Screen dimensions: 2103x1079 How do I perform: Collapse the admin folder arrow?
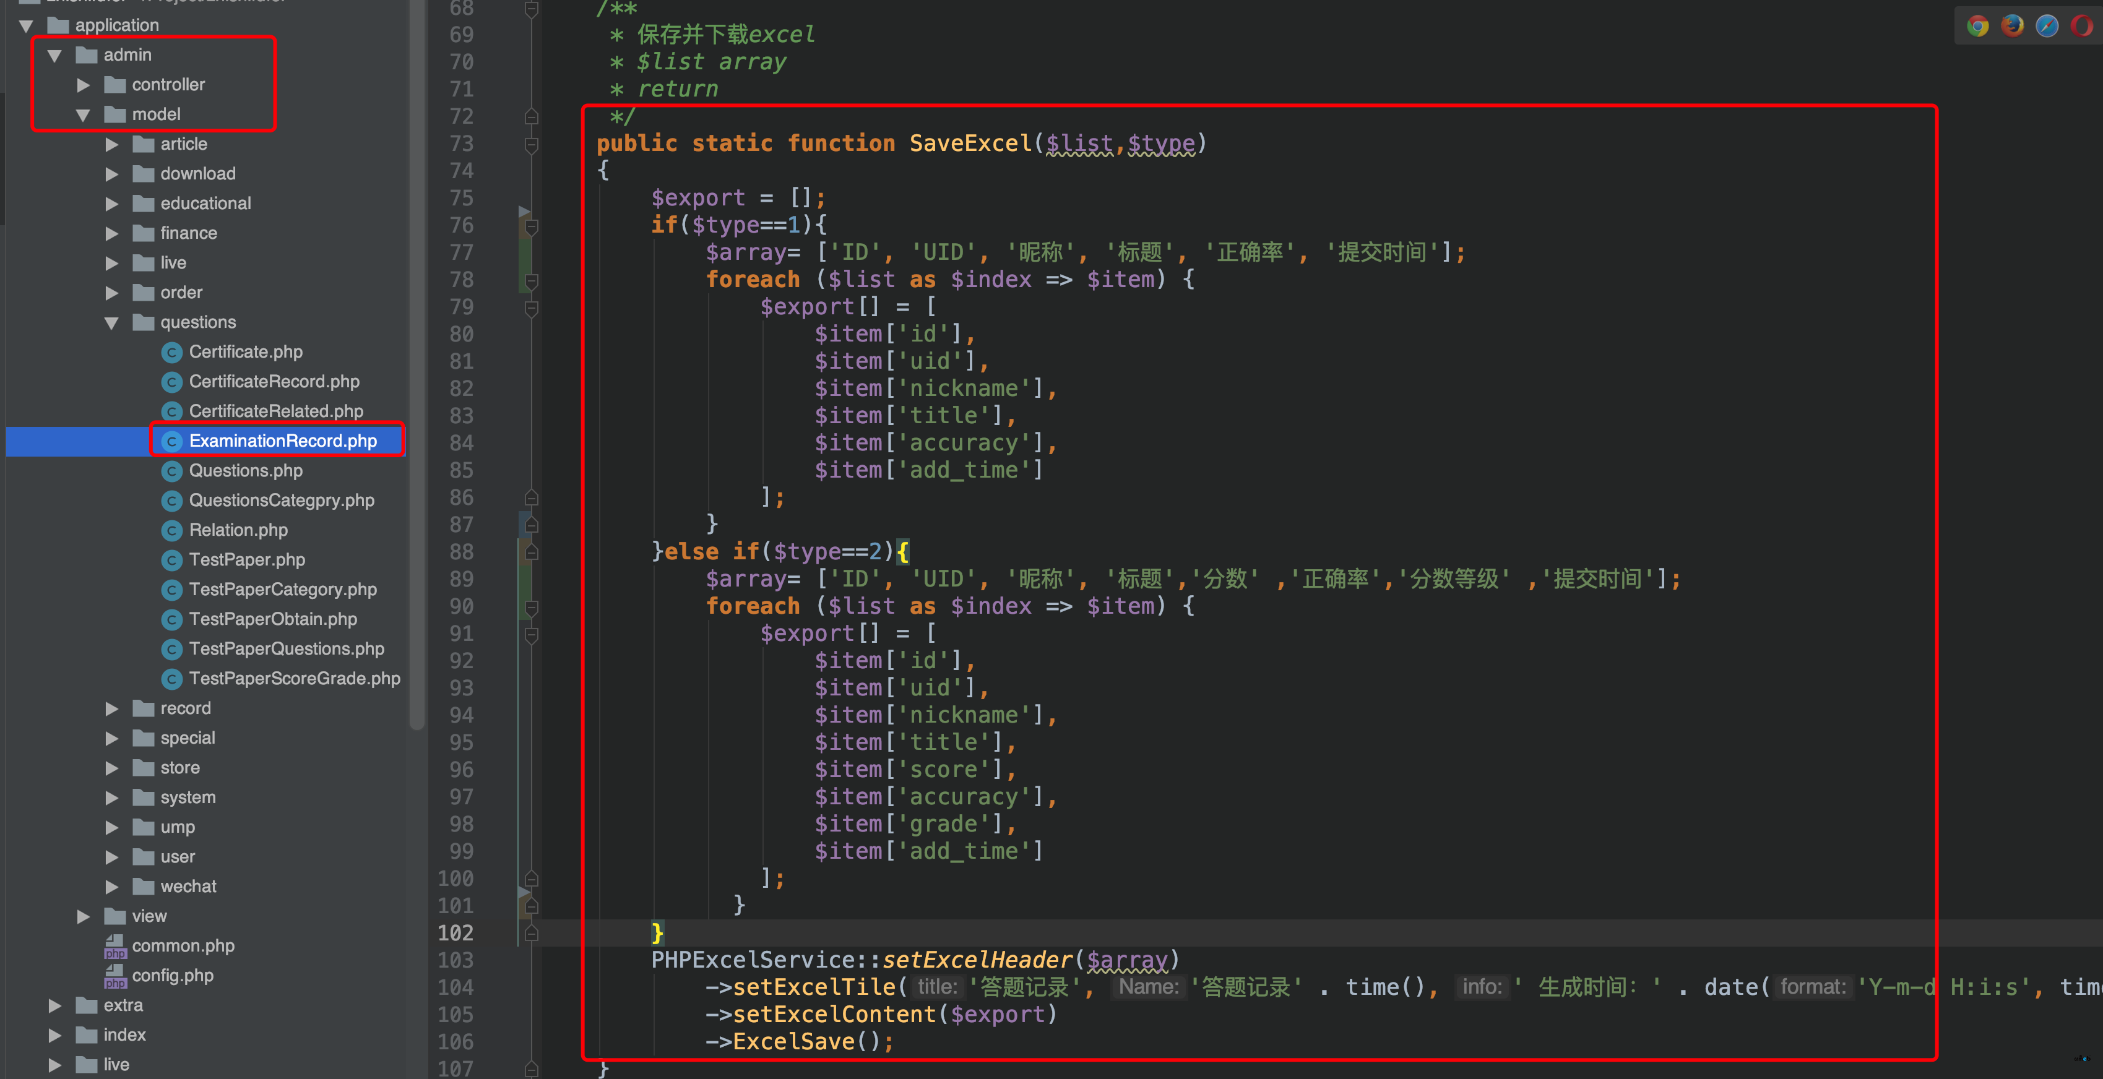[x=54, y=56]
